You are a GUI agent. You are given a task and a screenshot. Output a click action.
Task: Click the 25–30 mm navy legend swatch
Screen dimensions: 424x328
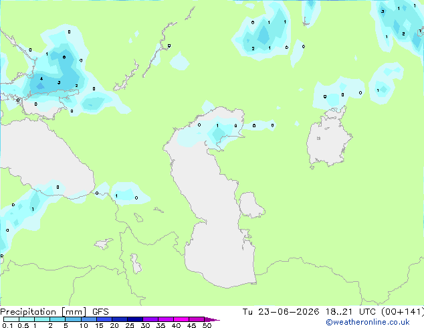[x=135, y=319]
